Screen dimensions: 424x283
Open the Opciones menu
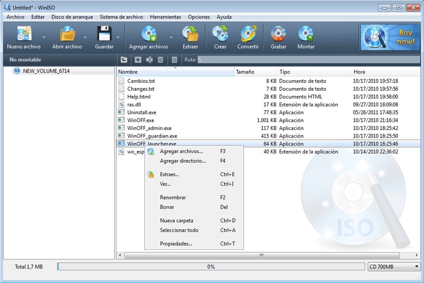coord(199,17)
